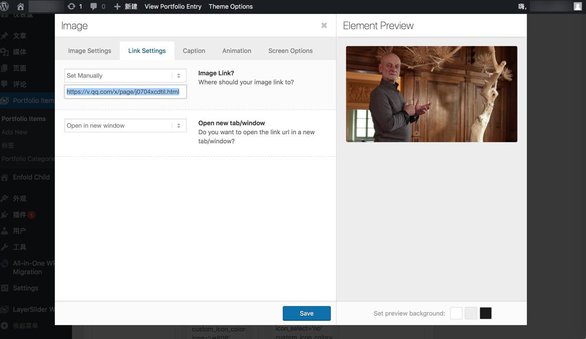The image size is (586, 339).
Task: Click the image link URL field
Action: click(x=125, y=92)
